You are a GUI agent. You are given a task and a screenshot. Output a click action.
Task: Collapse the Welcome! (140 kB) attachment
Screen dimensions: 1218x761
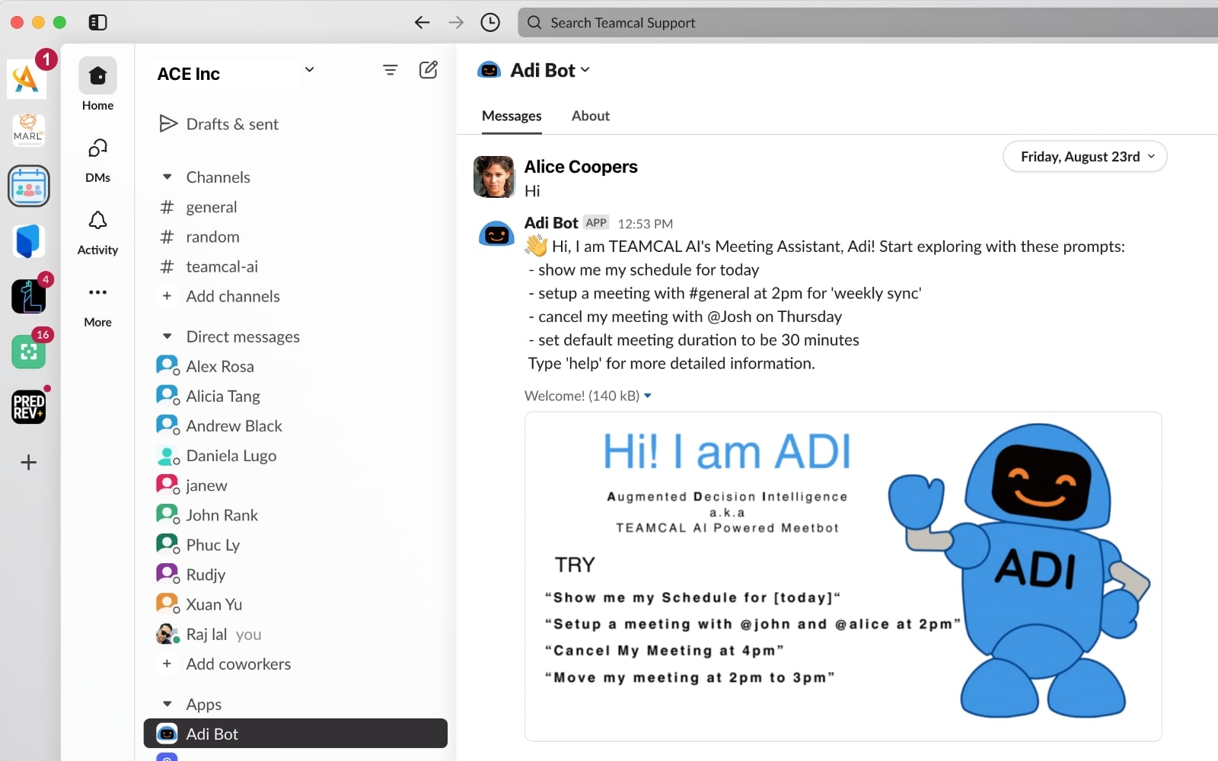(x=648, y=396)
